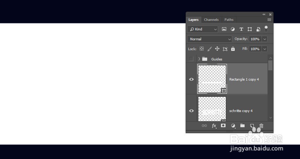300x159 pixels.
Task: Filter for adjustment layers icon
Action: pos(233,29)
